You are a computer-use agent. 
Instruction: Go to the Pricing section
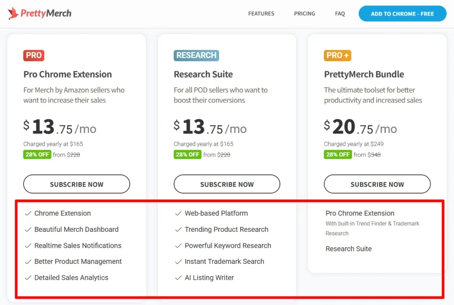tap(305, 14)
